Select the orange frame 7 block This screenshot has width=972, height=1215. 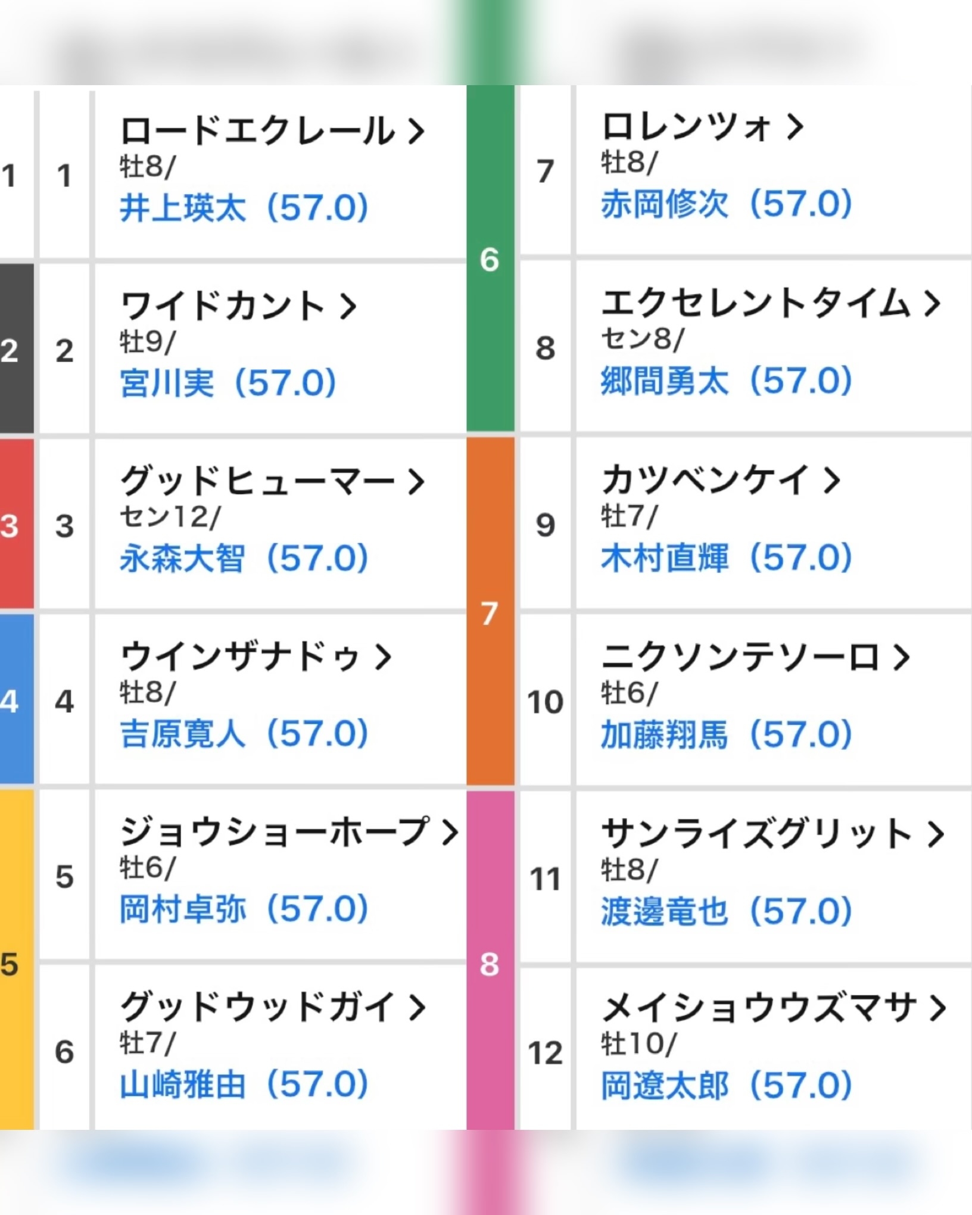tap(490, 612)
